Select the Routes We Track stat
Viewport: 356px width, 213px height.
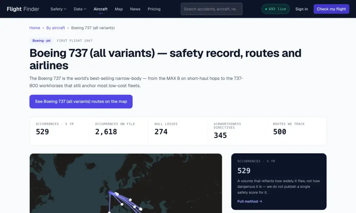[x=296, y=131]
